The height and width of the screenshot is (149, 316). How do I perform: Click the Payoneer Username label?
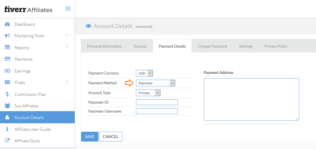point(105,111)
